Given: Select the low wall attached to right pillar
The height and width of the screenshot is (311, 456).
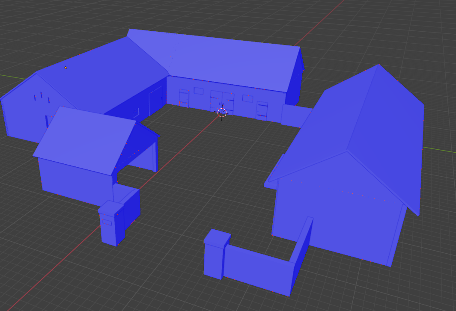Looking at the screenshot, I should [x=259, y=270].
